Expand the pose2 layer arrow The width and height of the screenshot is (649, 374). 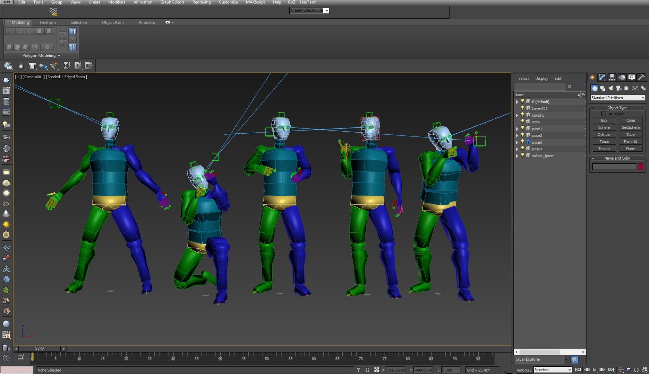click(x=517, y=135)
